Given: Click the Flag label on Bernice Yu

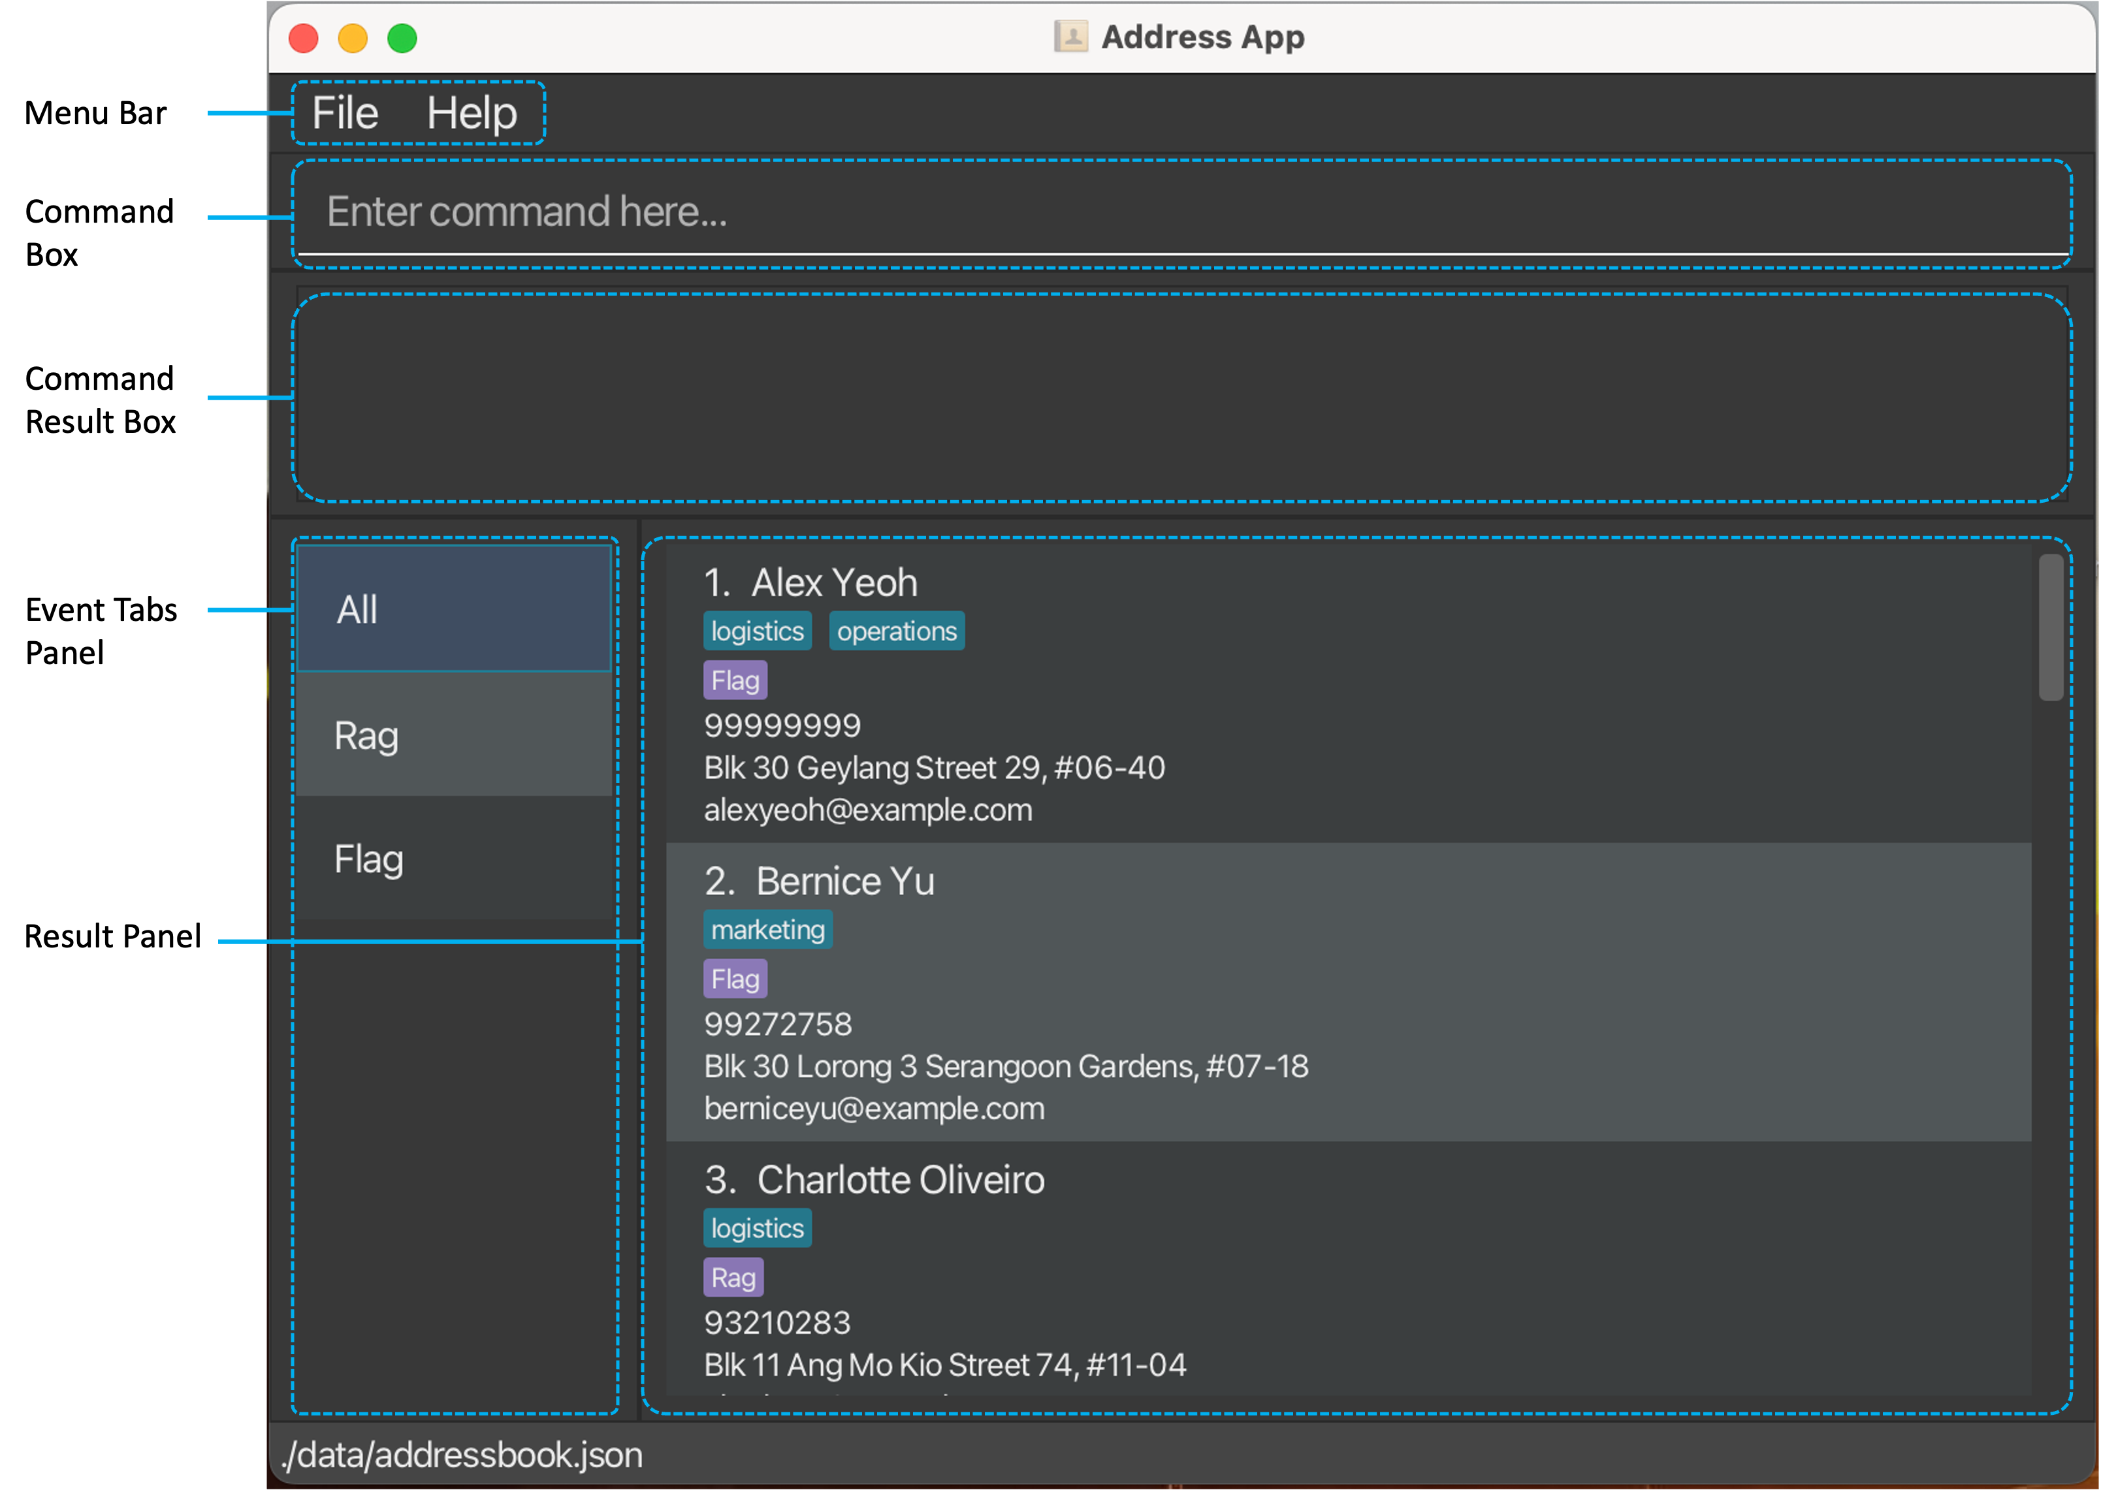Looking at the screenshot, I should [735, 979].
